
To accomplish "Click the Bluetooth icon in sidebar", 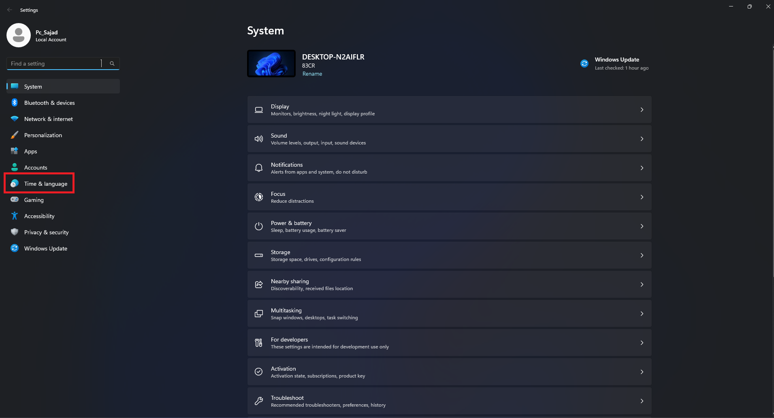I will coord(15,103).
